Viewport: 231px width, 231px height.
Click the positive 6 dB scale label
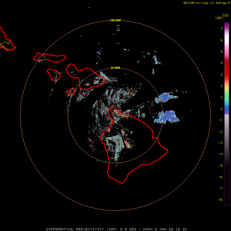click(222, 40)
